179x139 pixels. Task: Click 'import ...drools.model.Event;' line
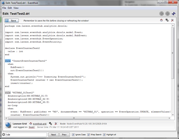pos(44,32)
